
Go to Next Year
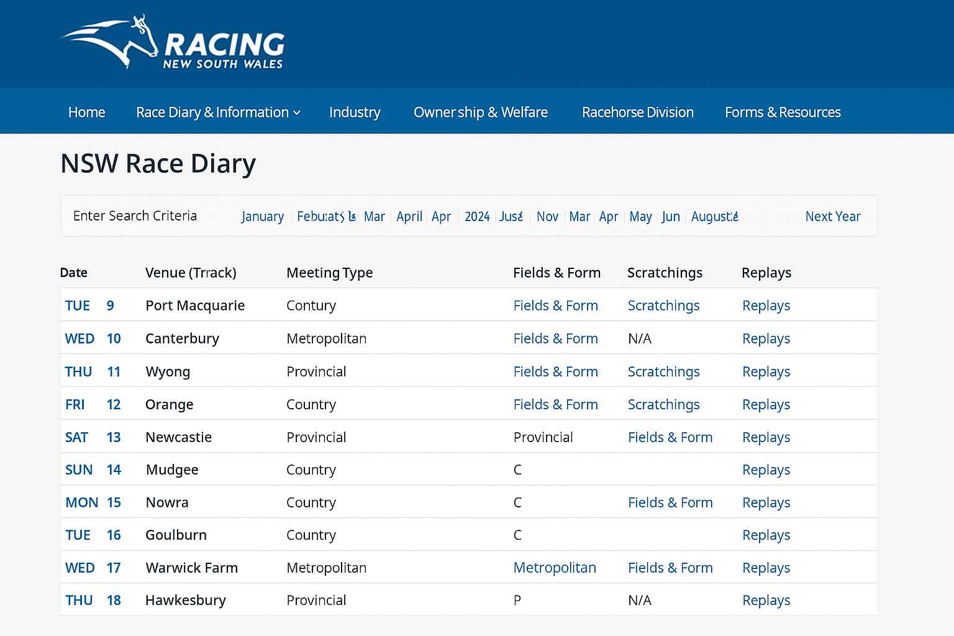(833, 216)
